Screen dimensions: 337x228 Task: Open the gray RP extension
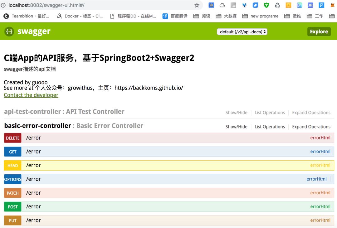[233, 5]
